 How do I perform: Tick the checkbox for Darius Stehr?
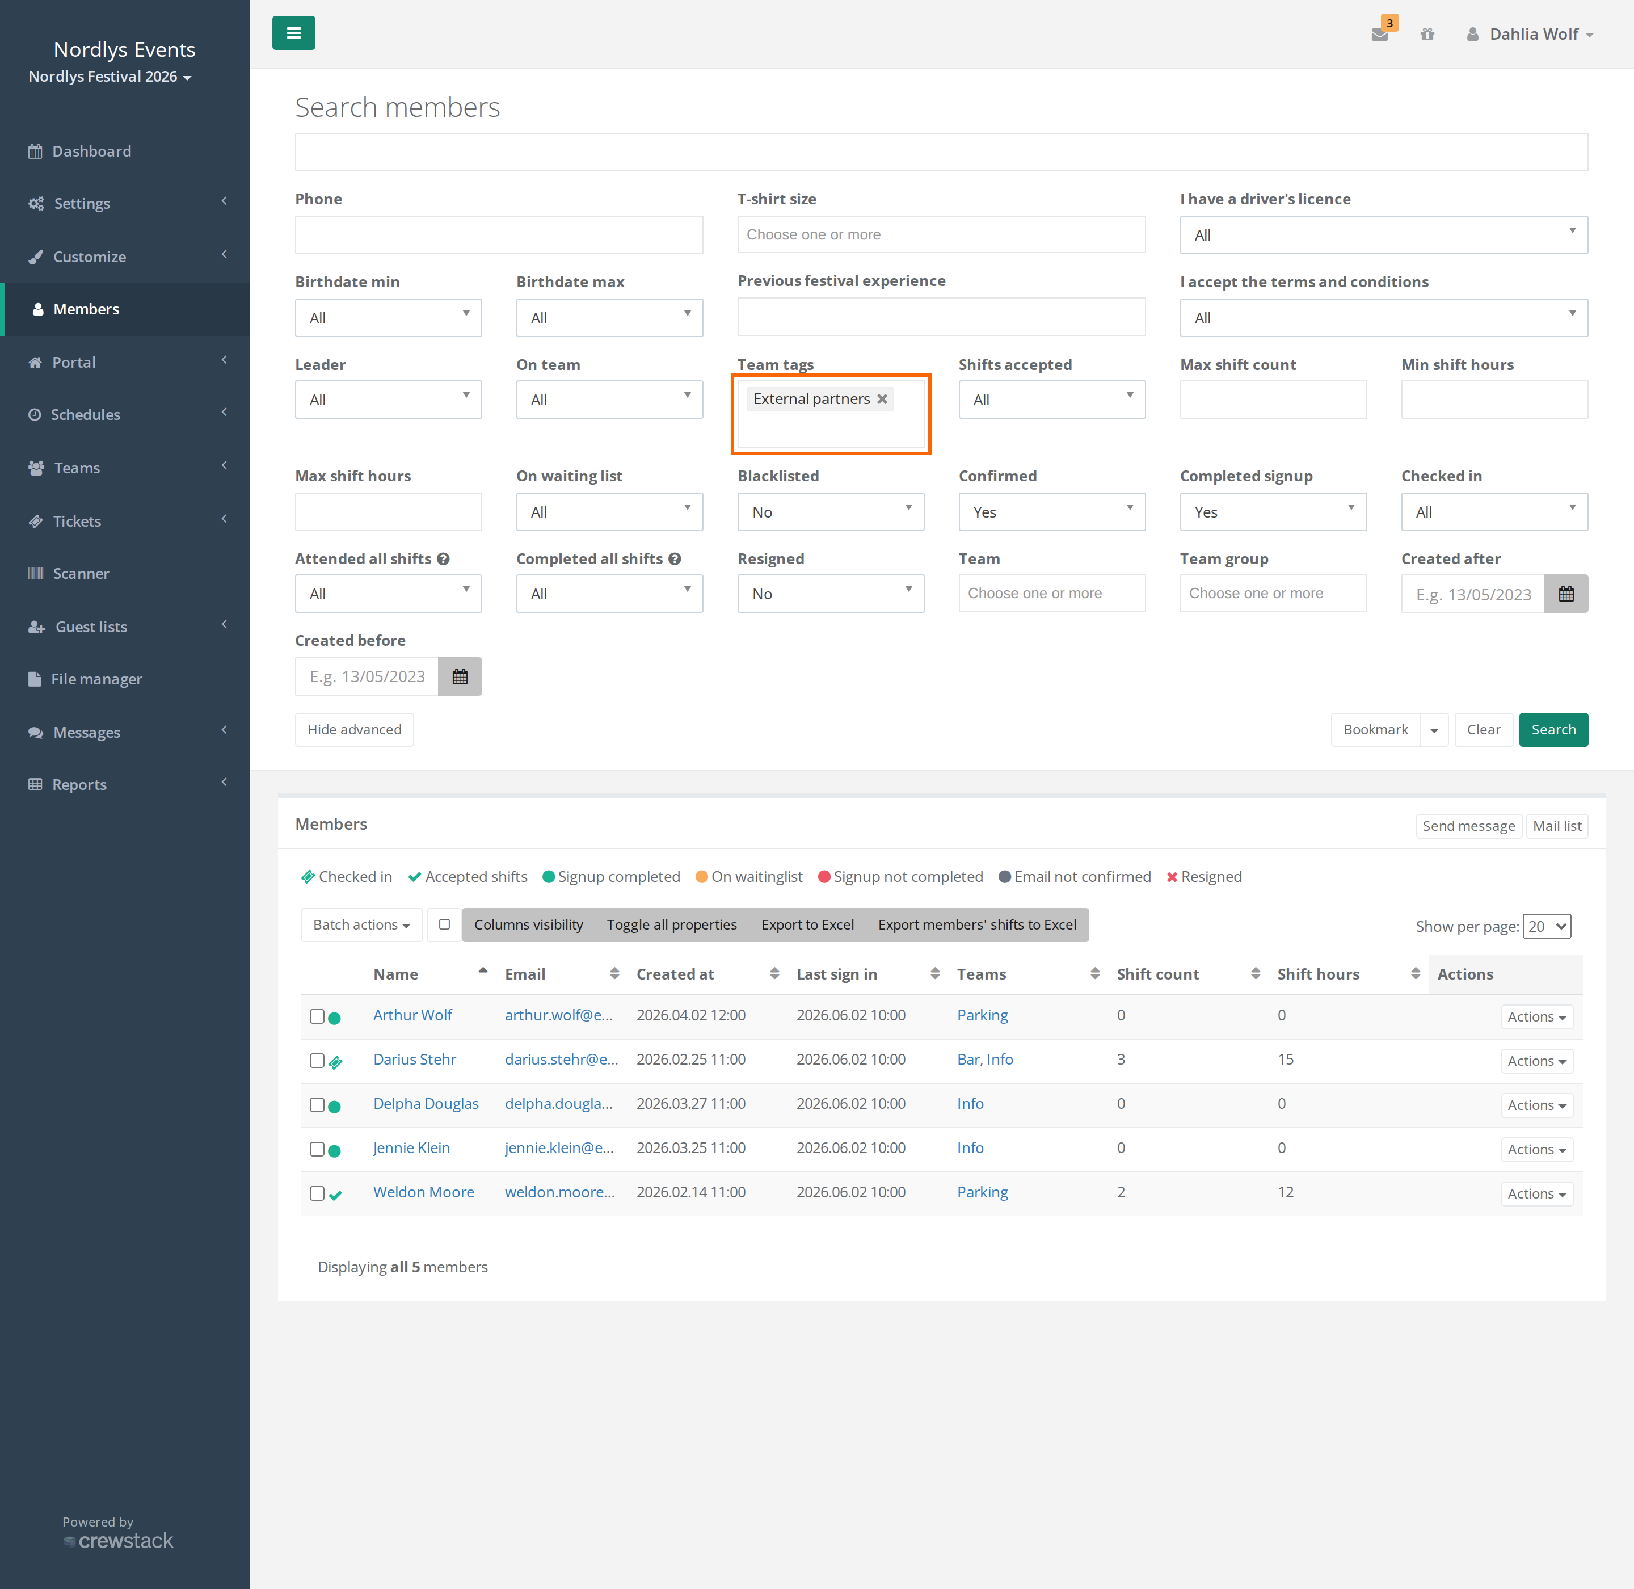tap(317, 1061)
